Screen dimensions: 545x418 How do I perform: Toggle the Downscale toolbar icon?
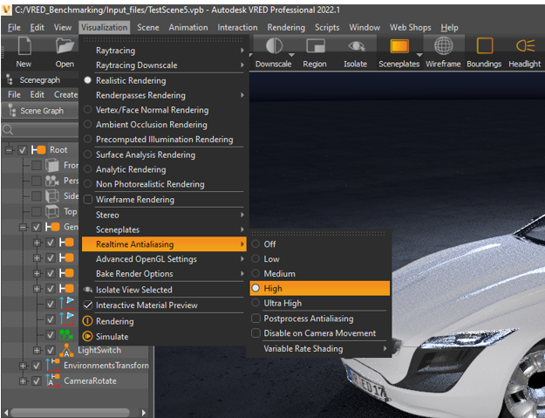tap(274, 46)
